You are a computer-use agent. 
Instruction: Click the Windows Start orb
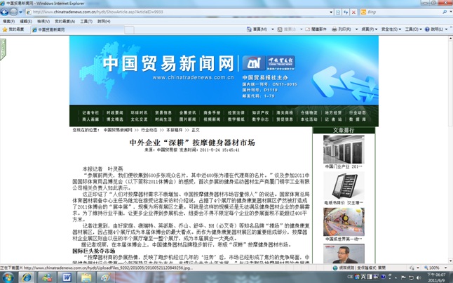coord(8,278)
